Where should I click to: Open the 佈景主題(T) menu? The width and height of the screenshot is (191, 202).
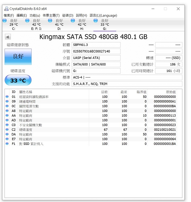[x=51, y=15]
